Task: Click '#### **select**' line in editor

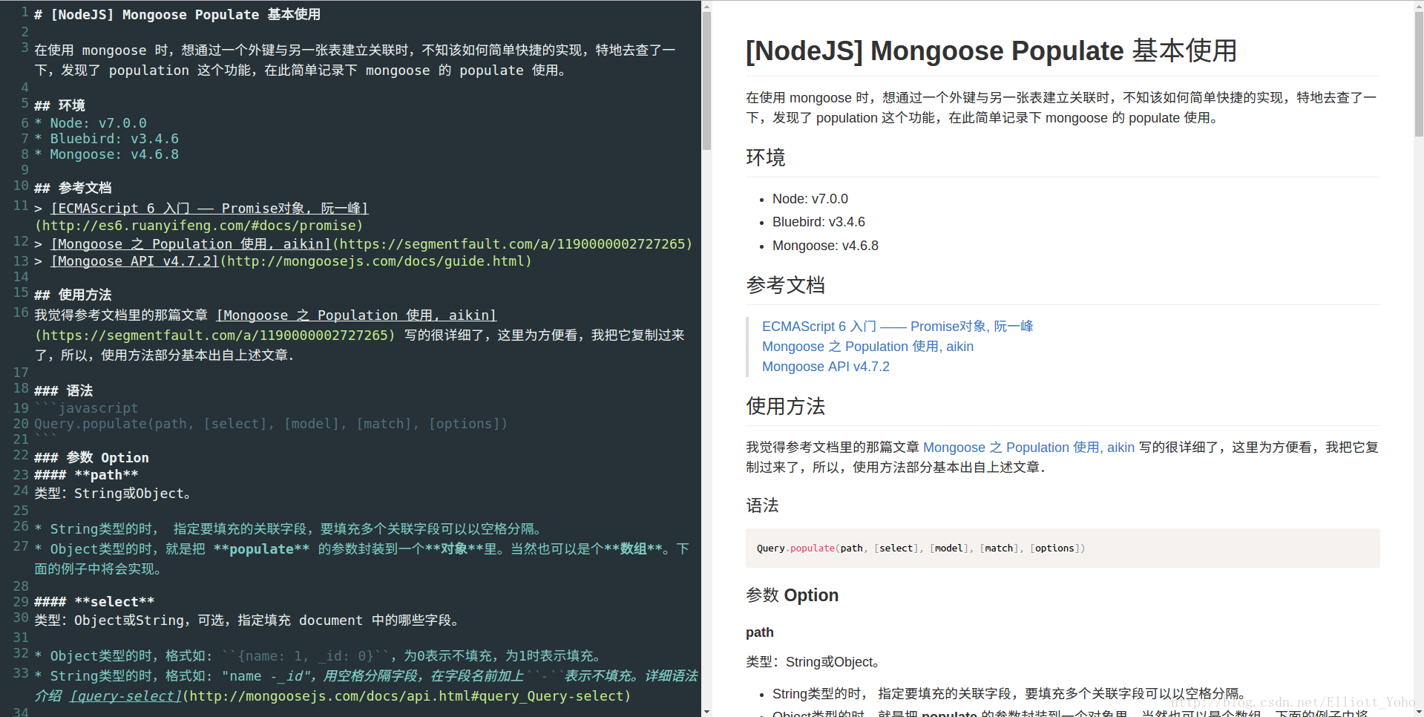Action: [x=94, y=601]
